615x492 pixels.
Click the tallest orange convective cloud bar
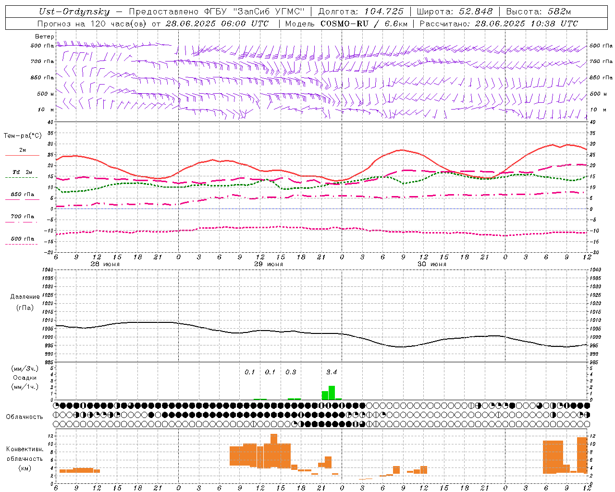click(274, 451)
